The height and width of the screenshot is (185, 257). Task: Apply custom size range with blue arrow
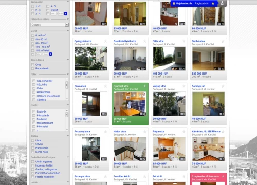tap(50, 54)
